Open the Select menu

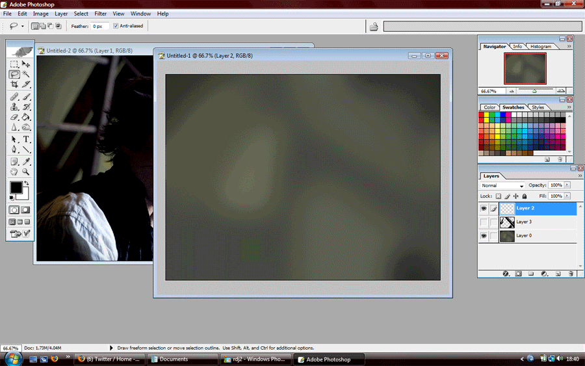[x=81, y=14]
